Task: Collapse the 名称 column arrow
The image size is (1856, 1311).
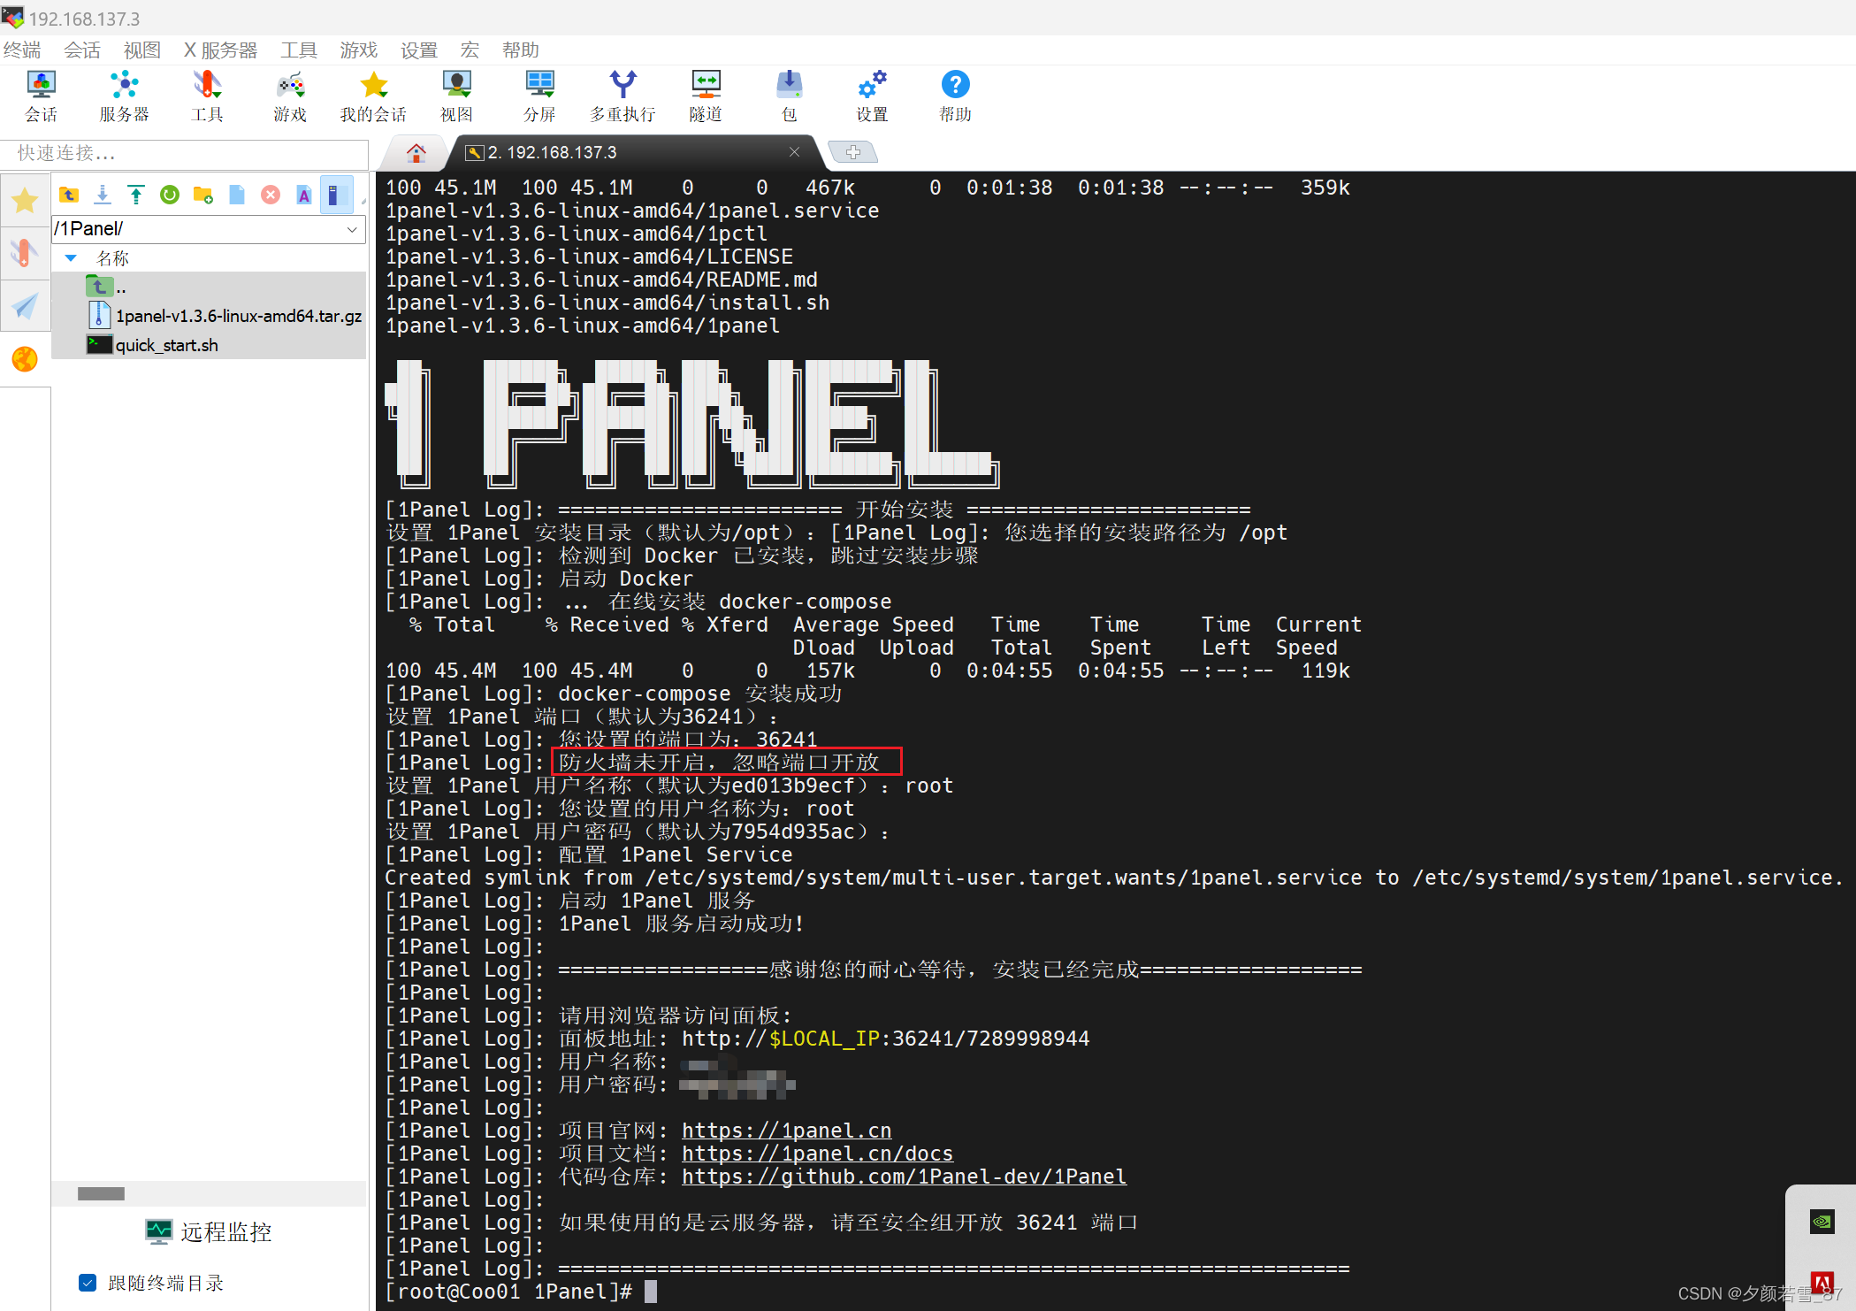Action: coord(71,258)
